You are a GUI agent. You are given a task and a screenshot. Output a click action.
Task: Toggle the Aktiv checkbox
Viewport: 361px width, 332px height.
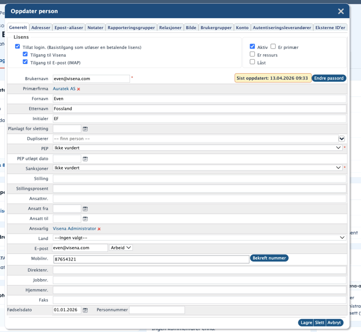pyautogui.click(x=252, y=46)
